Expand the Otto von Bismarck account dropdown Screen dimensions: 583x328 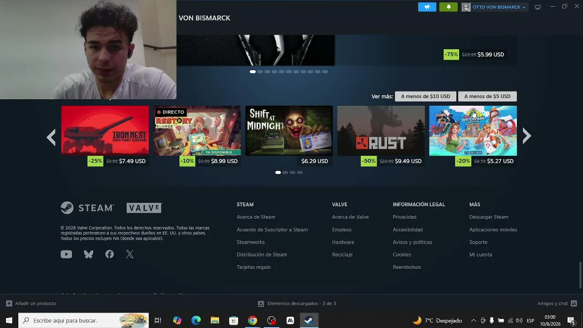pos(524,7)
